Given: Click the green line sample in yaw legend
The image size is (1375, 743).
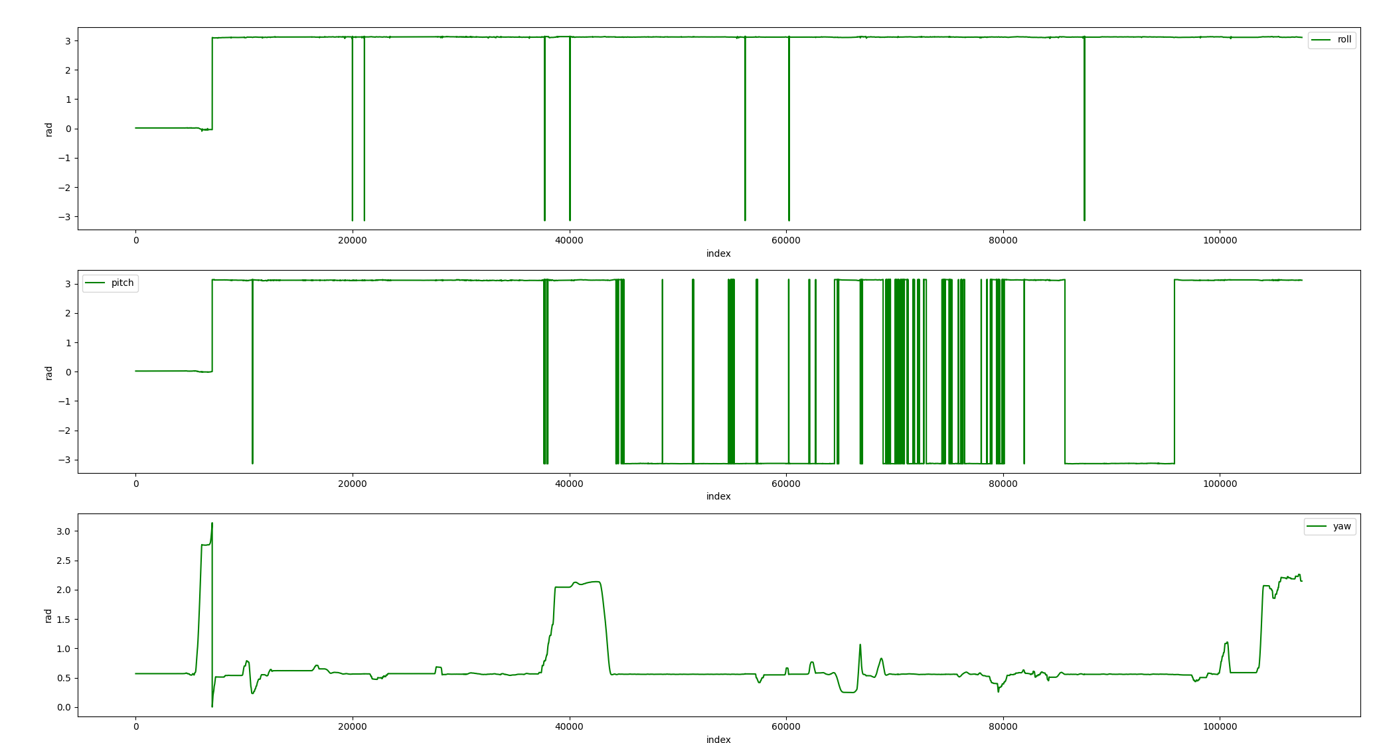Looking at the screenshot, I should (x=1317, y=527).
